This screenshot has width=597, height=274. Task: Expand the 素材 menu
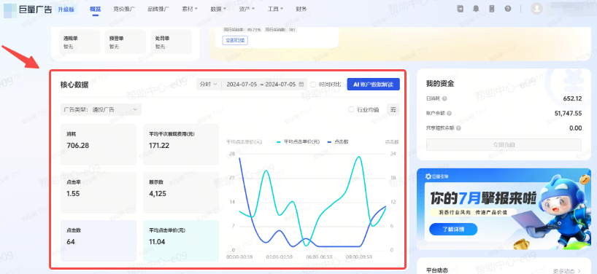(x=190, y=9)
